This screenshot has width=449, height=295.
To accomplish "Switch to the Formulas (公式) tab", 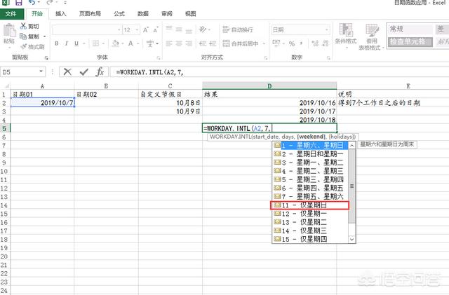I will click(x=119, y=13).
